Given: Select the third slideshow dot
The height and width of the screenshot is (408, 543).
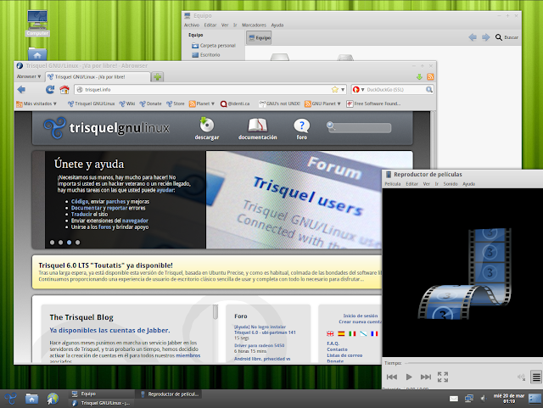Looking at the screenshot, I should pos(70,243).
